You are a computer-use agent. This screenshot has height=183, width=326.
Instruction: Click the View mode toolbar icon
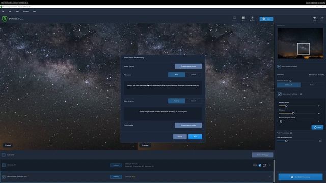coord(243,19)
